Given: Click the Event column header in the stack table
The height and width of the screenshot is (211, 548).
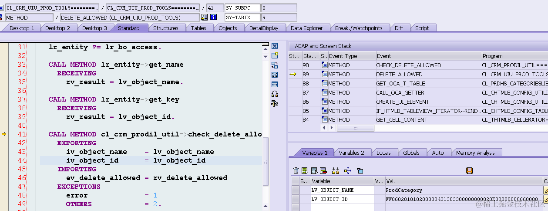Looking at the screenshot, I should click(428, 56).
